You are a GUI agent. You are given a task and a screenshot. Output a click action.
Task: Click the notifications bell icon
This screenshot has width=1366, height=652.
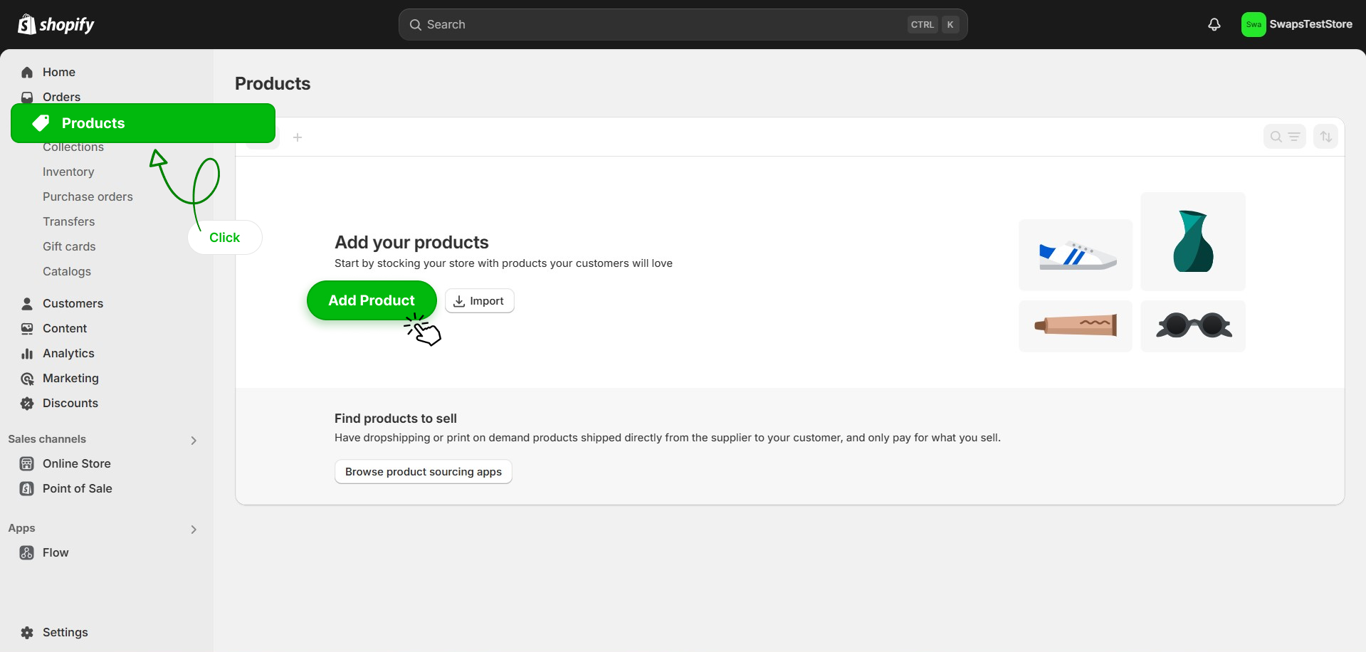click(x=1214, y=25)
